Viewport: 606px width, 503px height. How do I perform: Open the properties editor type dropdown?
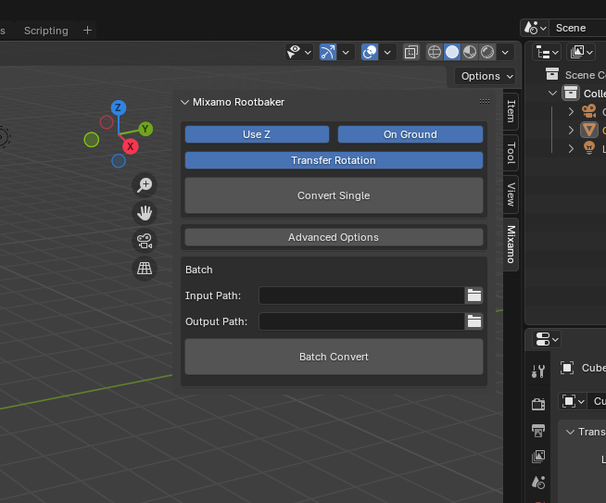click(547, 340)
